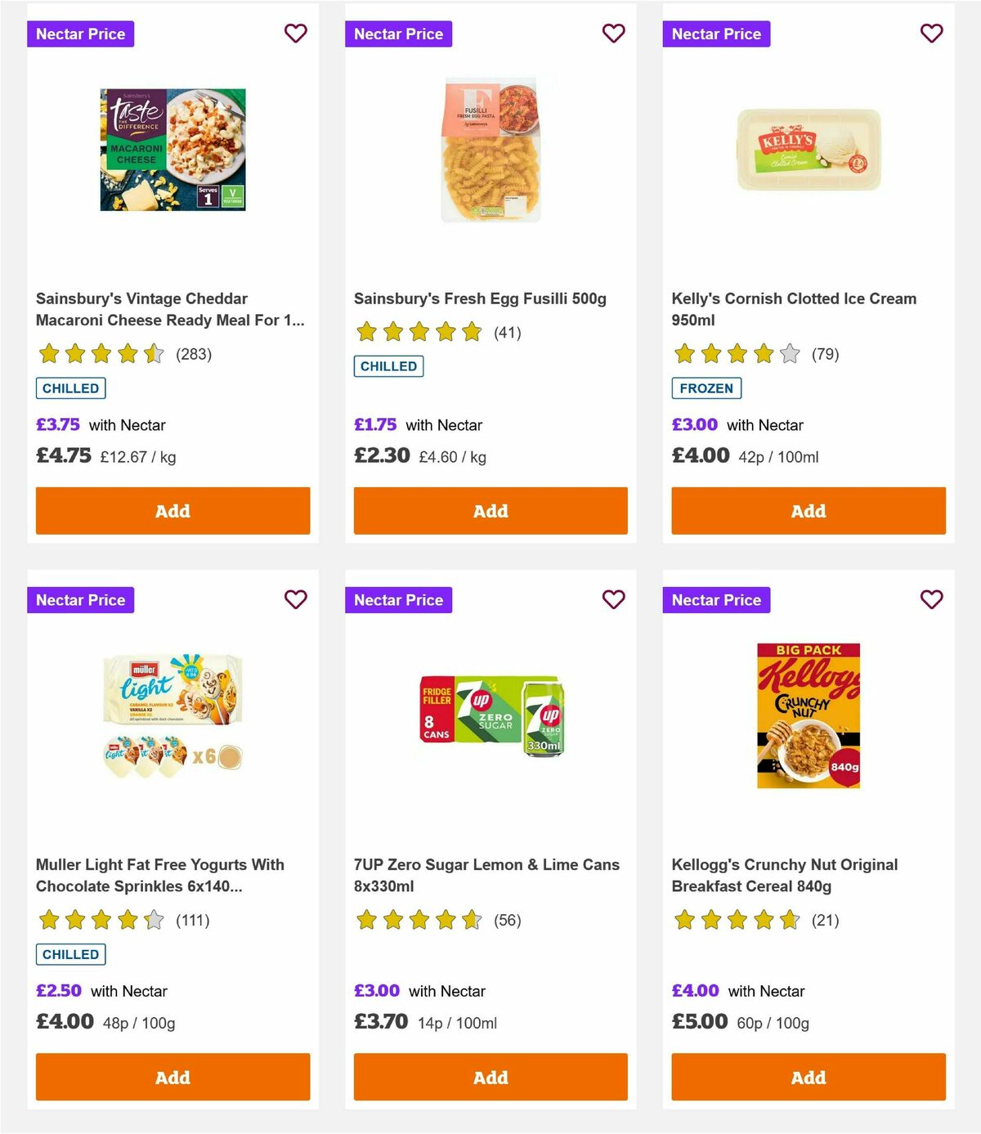Add Kellogg's Crunchy Nut to basket

[x=808, y=1077]
